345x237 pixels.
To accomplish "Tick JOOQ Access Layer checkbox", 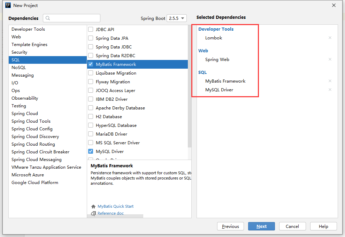I will pyautogui.click(x=91, y=90).
